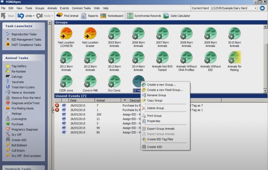Open the Nait Location Grazier group
Viewport: 268px width, 170px height.
90,37
